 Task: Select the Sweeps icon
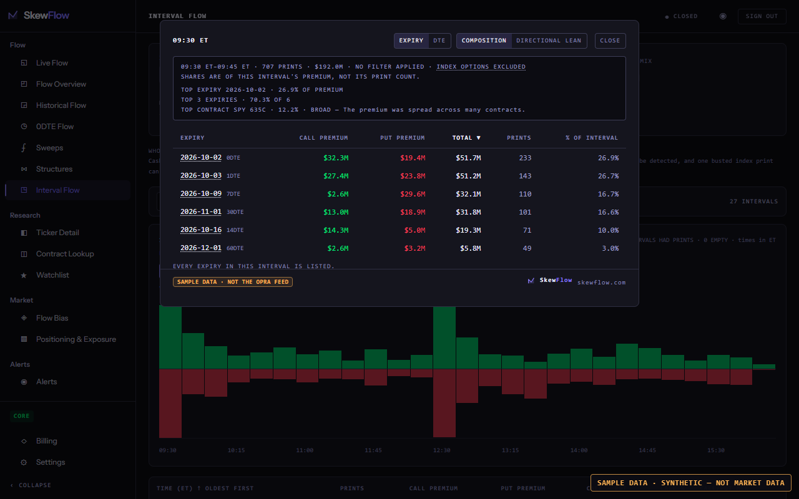(24, 148)
